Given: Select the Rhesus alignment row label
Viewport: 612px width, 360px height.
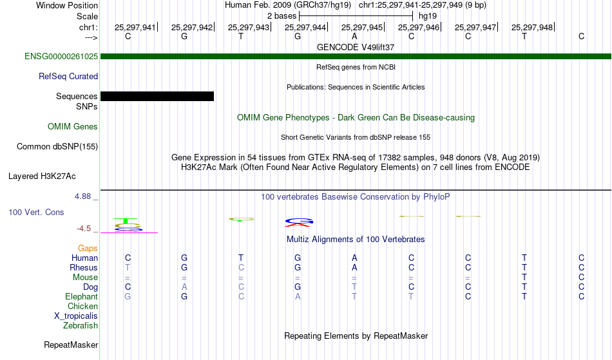Looking at the screenshot, I should (x=84, y=268).
